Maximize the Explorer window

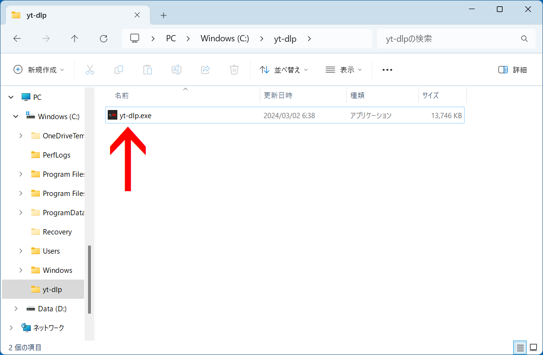[x=499, y=9]
